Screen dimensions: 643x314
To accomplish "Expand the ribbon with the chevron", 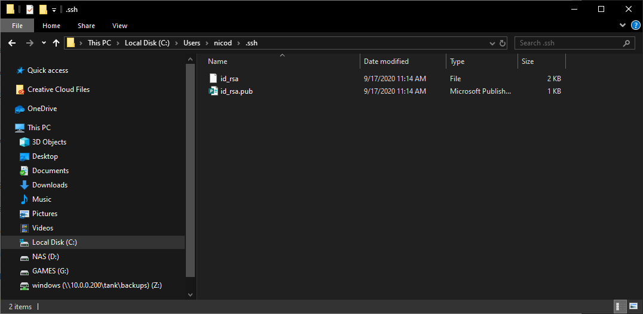I will pos(623,26).
